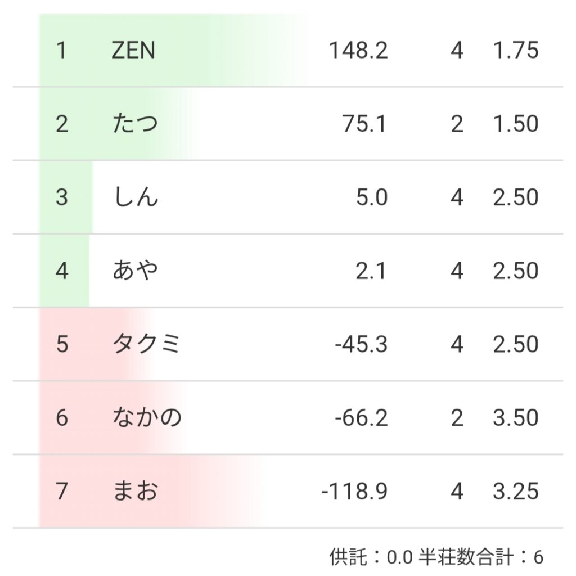The height and width of the screenshot is (576, 576).
Task: Click the score 5.0 for しん
Action: 372,197
